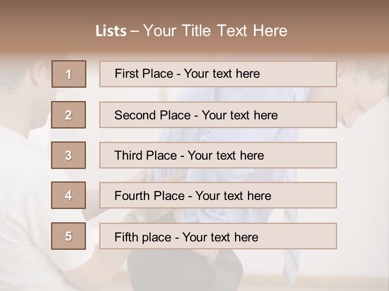Click the number 5 list marker
Viewport: 389px width, 291px height.
tap(68, 236)
